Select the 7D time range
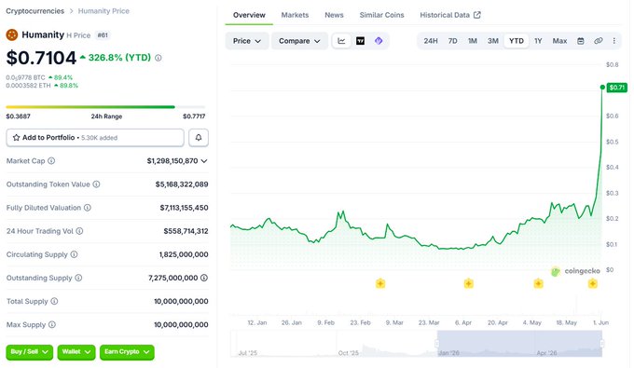Screen dimensions: 634x368 point(452,41)
